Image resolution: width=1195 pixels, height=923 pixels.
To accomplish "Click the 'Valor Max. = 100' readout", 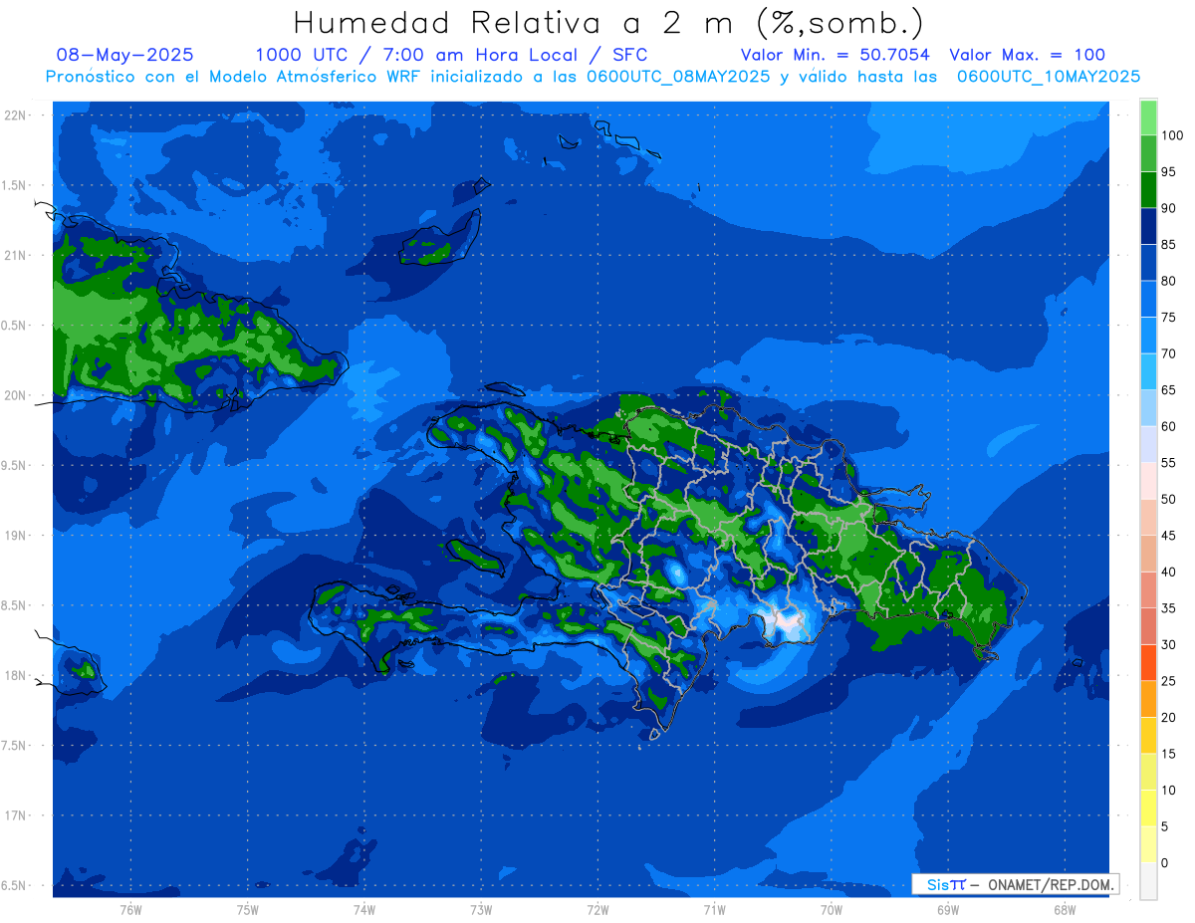I will [x=1027, y=55].
